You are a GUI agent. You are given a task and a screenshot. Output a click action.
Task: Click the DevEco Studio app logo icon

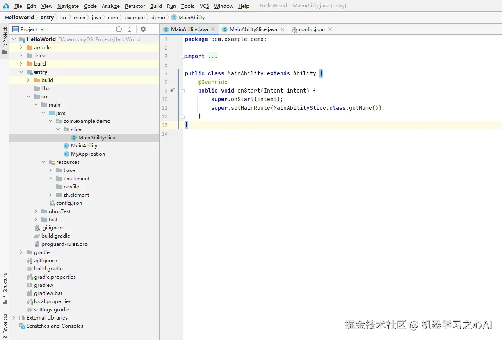(x=6, y=6)
